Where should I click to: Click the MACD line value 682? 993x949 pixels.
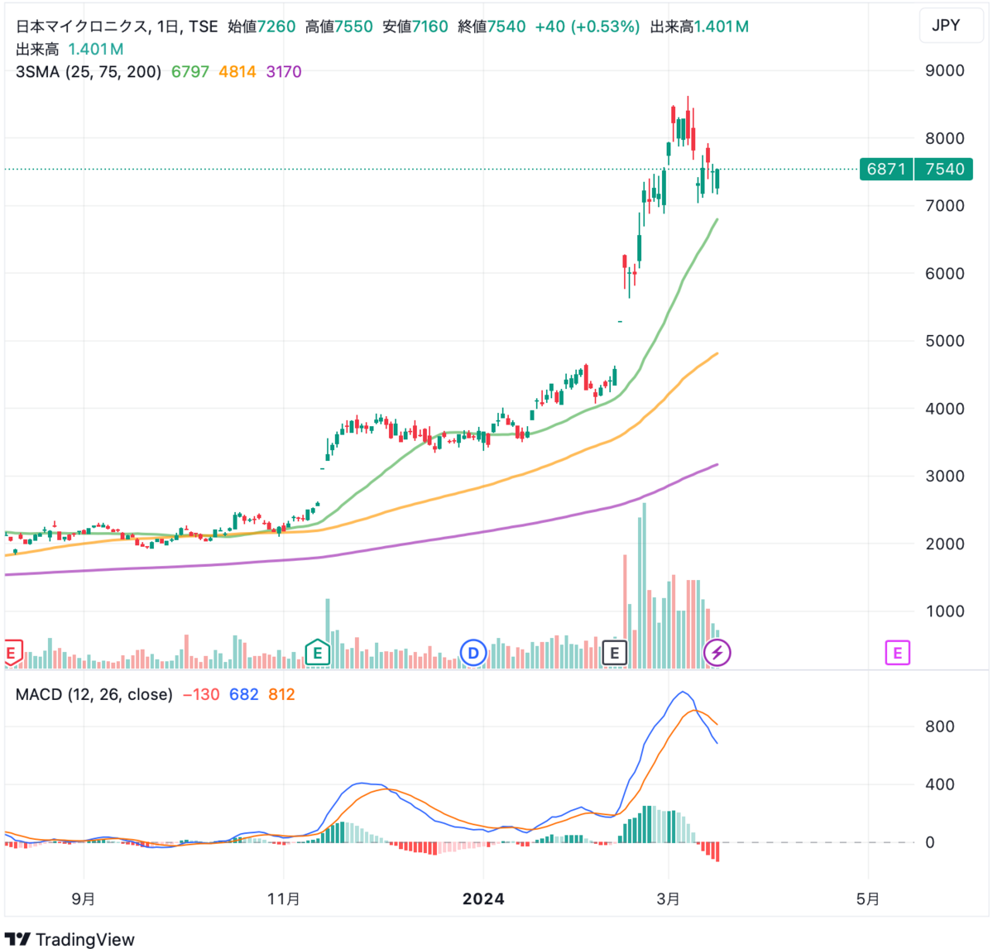tap(244, 694)
